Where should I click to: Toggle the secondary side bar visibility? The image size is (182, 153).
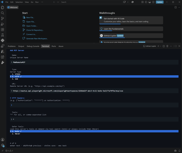[153, 2]
